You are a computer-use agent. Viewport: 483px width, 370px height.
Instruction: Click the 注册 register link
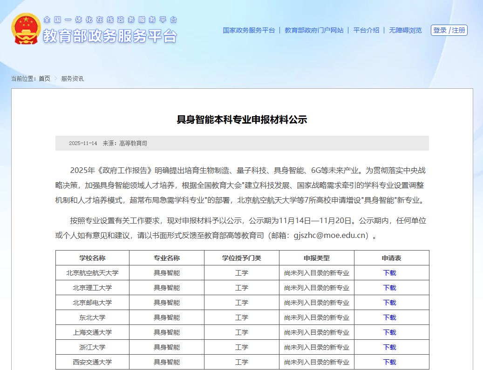click(458, 30)
